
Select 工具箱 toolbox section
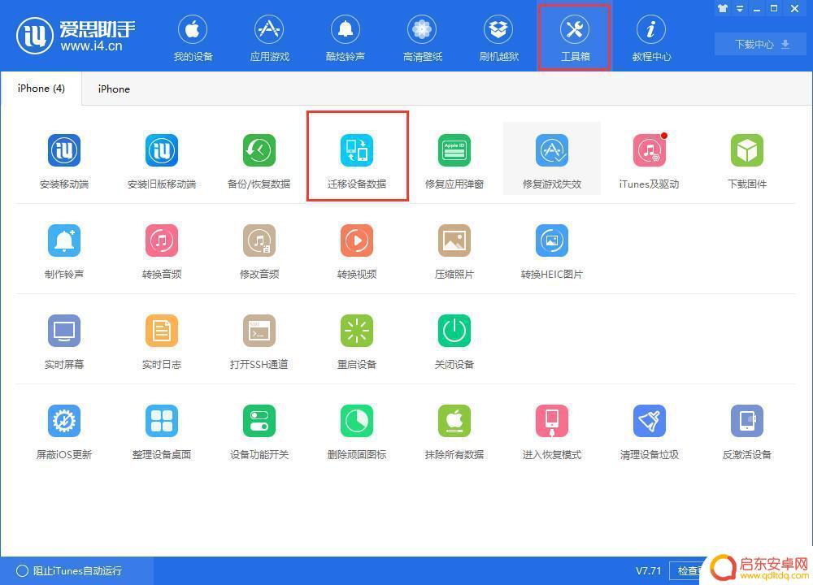coord(575,38)
